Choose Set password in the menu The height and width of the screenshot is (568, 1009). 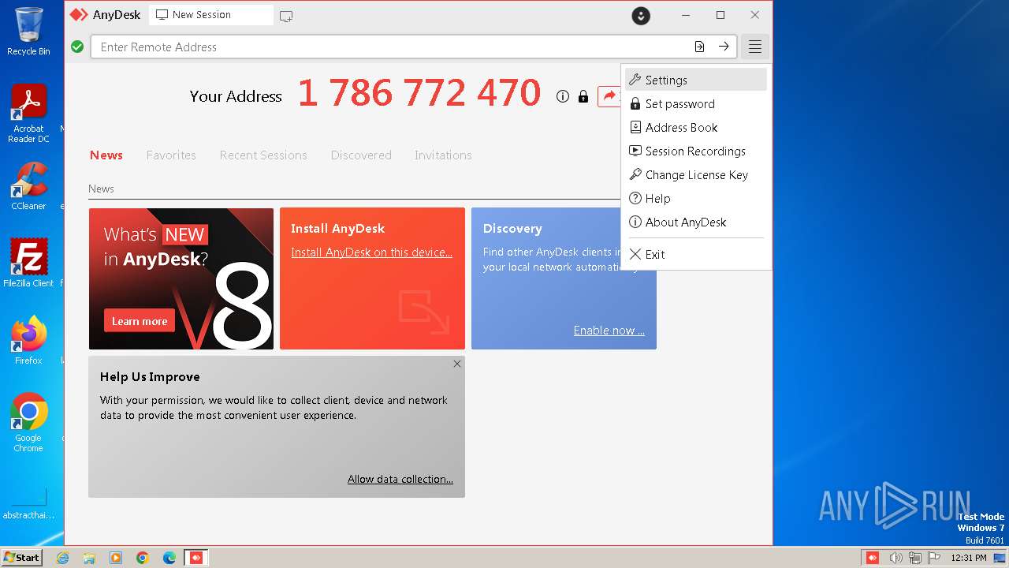tap(695, 103)
